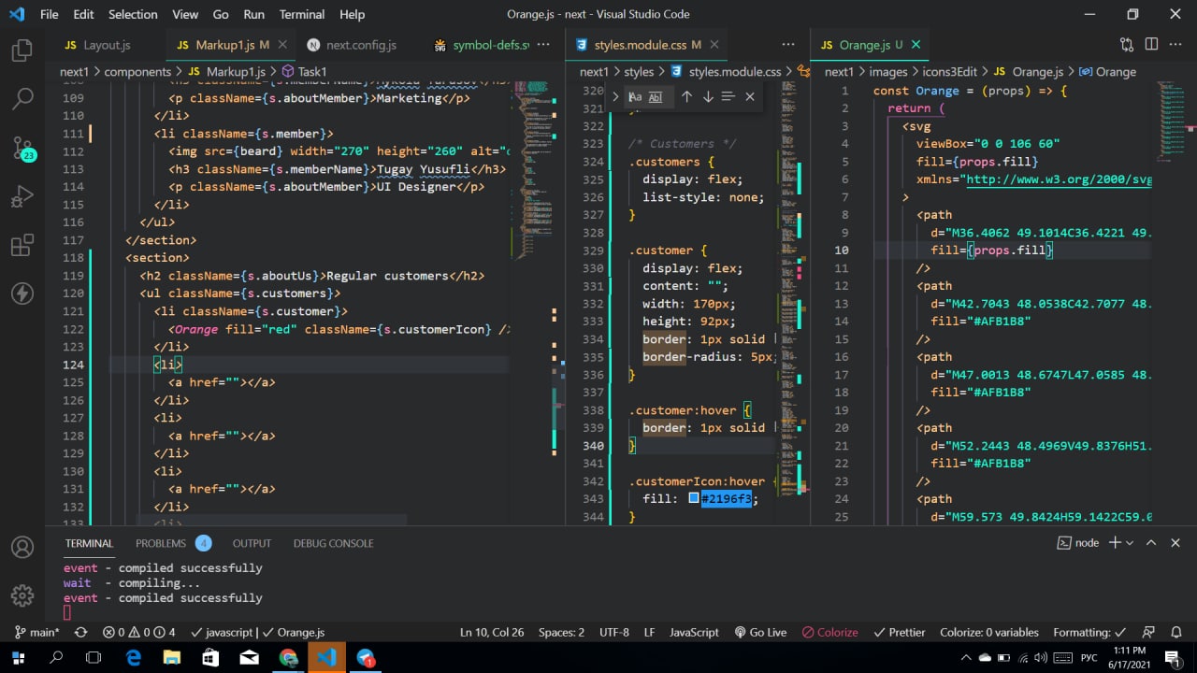The width and height of the screenshot is (1197, 673).
Task: Open the Accounts menu in the activity bar
Action: point(22,547)
